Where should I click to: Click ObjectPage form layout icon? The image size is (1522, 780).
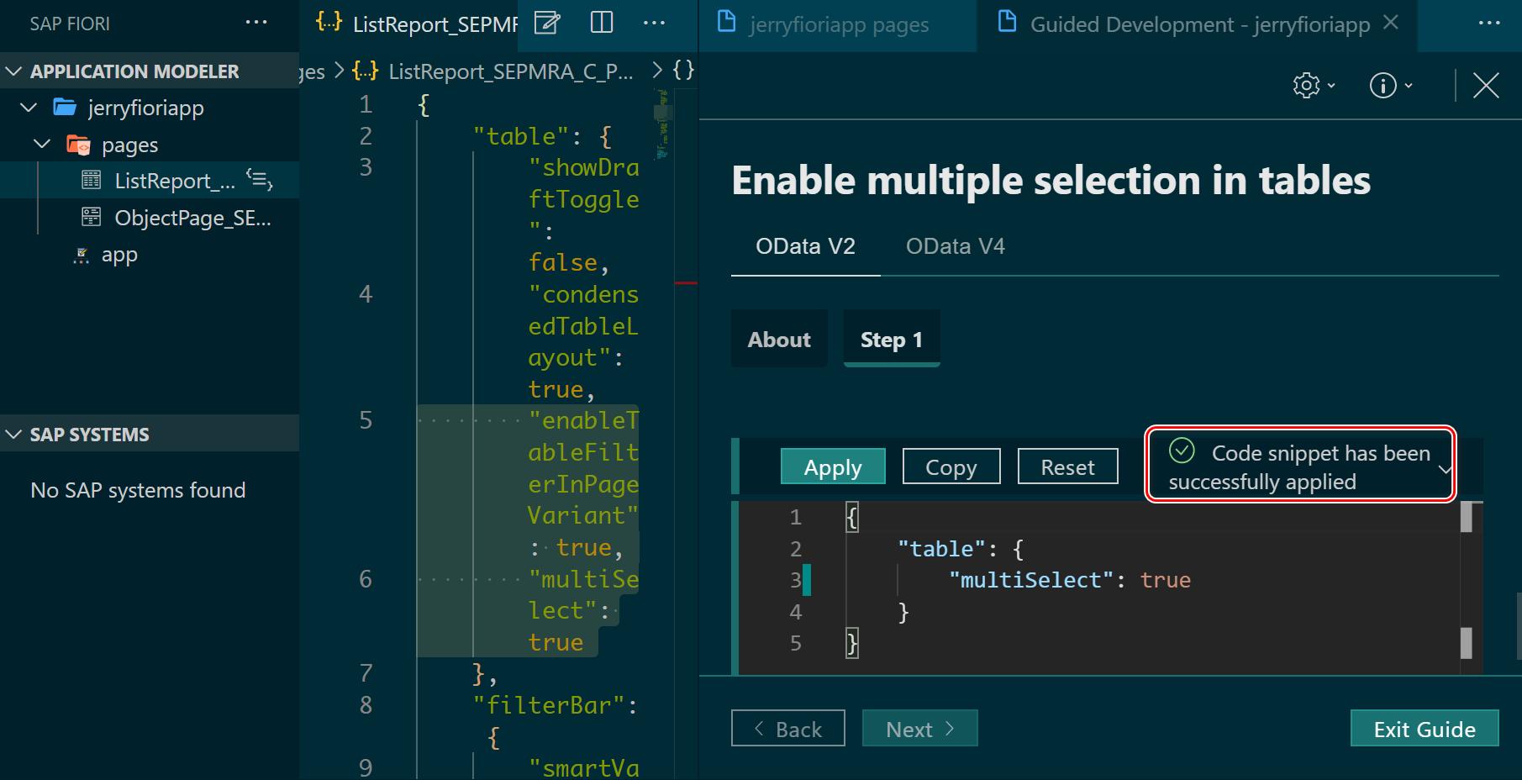point(91,217)
